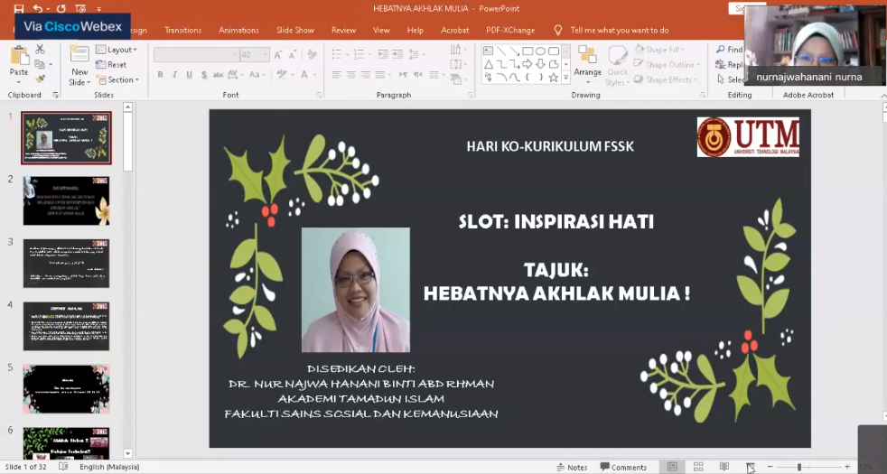This screenshot has width=887, height=474.
Task: Click the Arrange icon in the Drawing group
Action: point(587,60)
